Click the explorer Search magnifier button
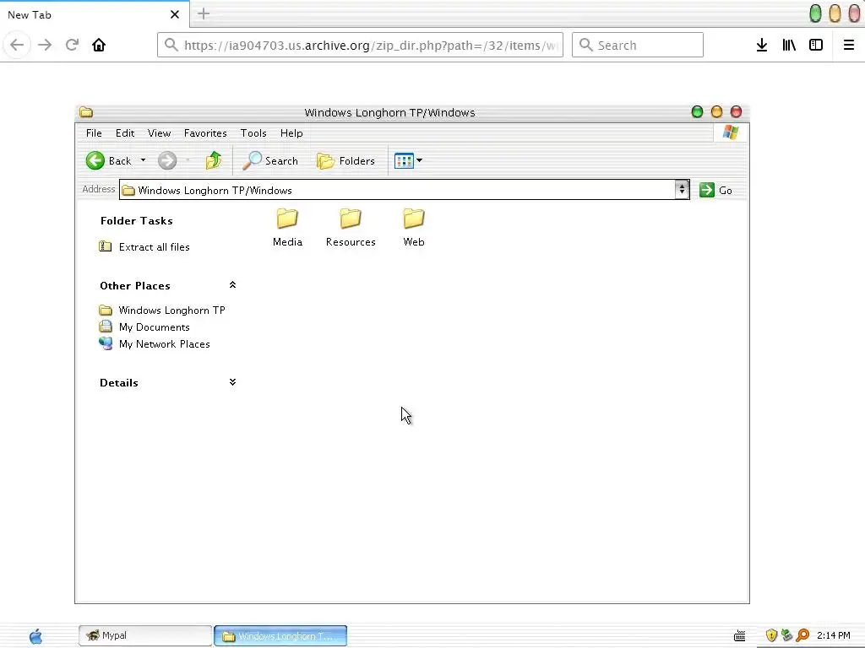 [270, 161]
